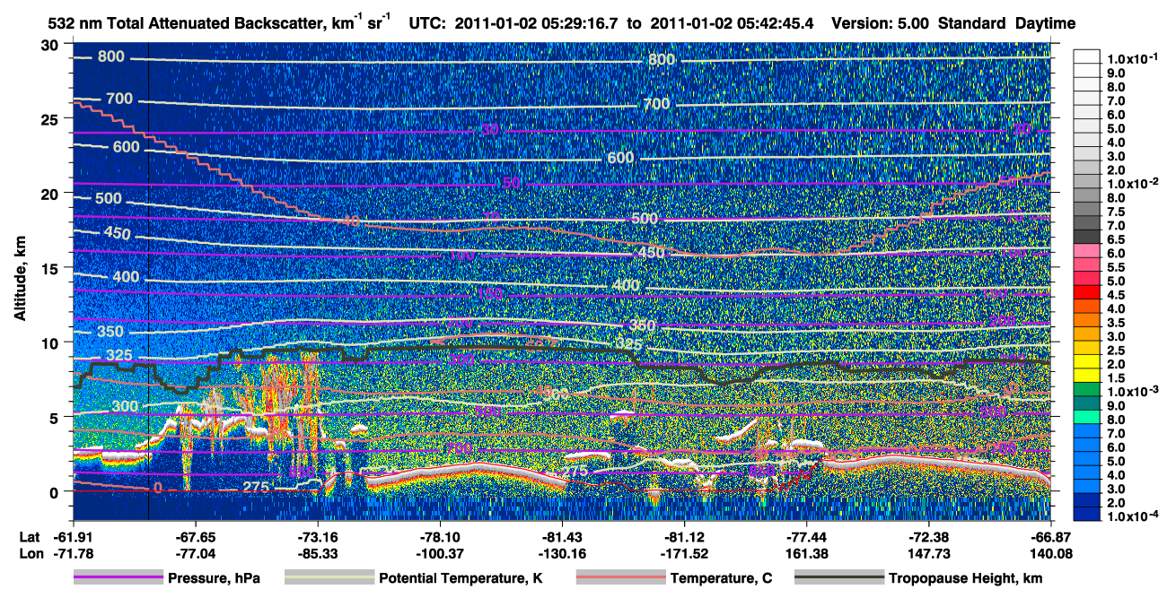Click the 'Lon' row label
This screenshot has width=1167, height=598.
pos(30,554)
